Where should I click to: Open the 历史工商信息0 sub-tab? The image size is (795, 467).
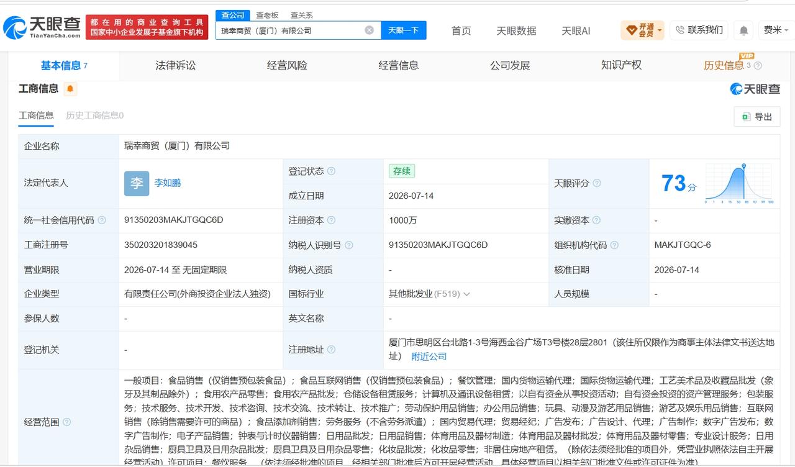coord(94,115)
